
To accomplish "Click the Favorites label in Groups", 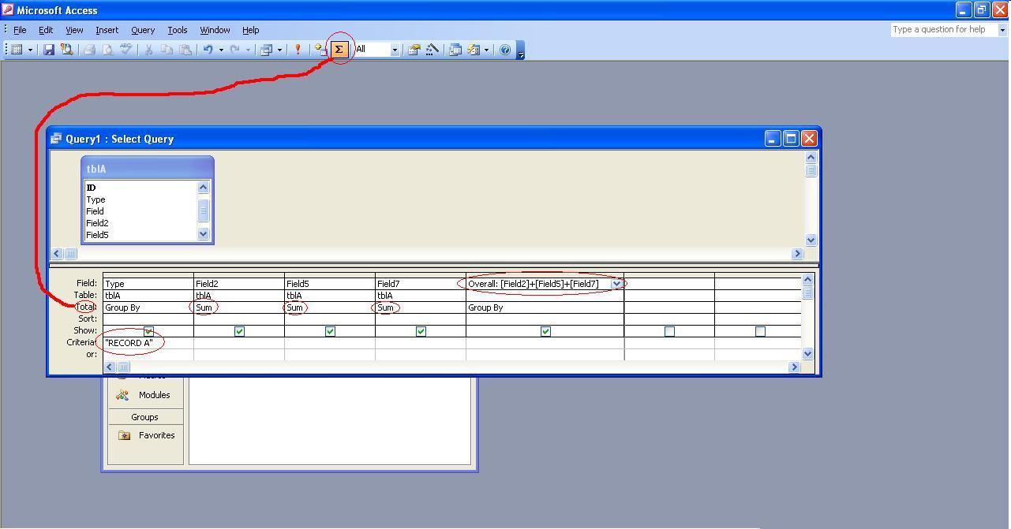I will point(156,435).
